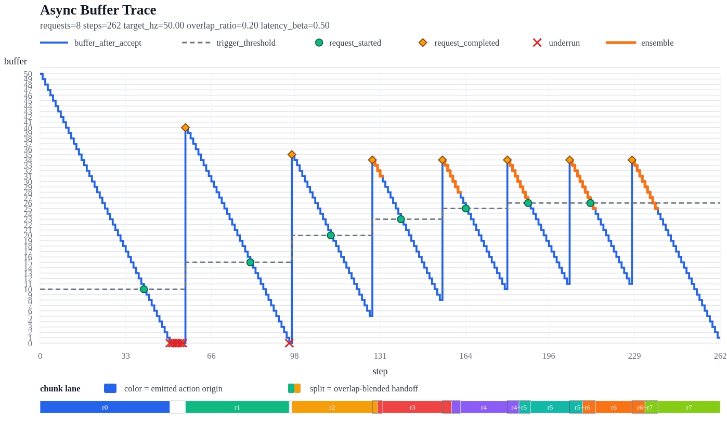Click the r4+r5 blended handoff segment
This screenshot has width=727, height=421.
point(519,407)
